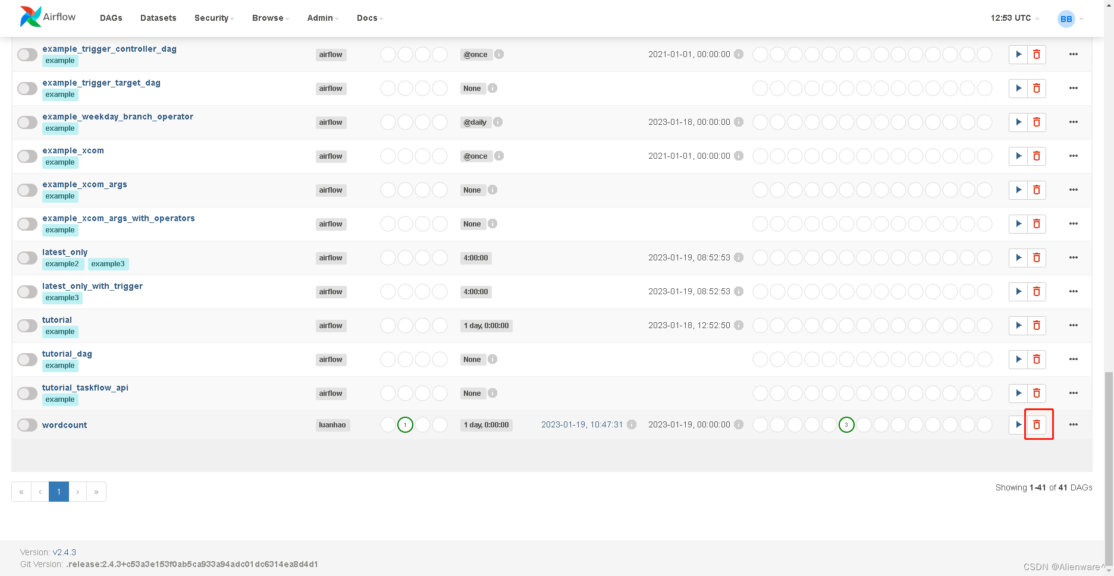The image size is (1114, 576).
Task: Open the Browse dropdown menu
Action: tap(269, 18)
